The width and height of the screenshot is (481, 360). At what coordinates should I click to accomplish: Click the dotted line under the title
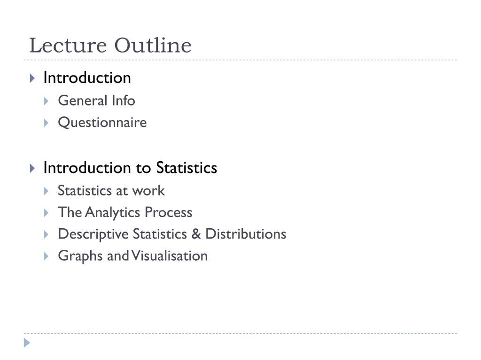click(240, 60)
